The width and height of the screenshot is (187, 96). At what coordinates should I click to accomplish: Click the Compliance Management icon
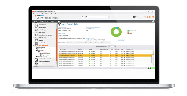pyautogui.click(x=36, y=59)
